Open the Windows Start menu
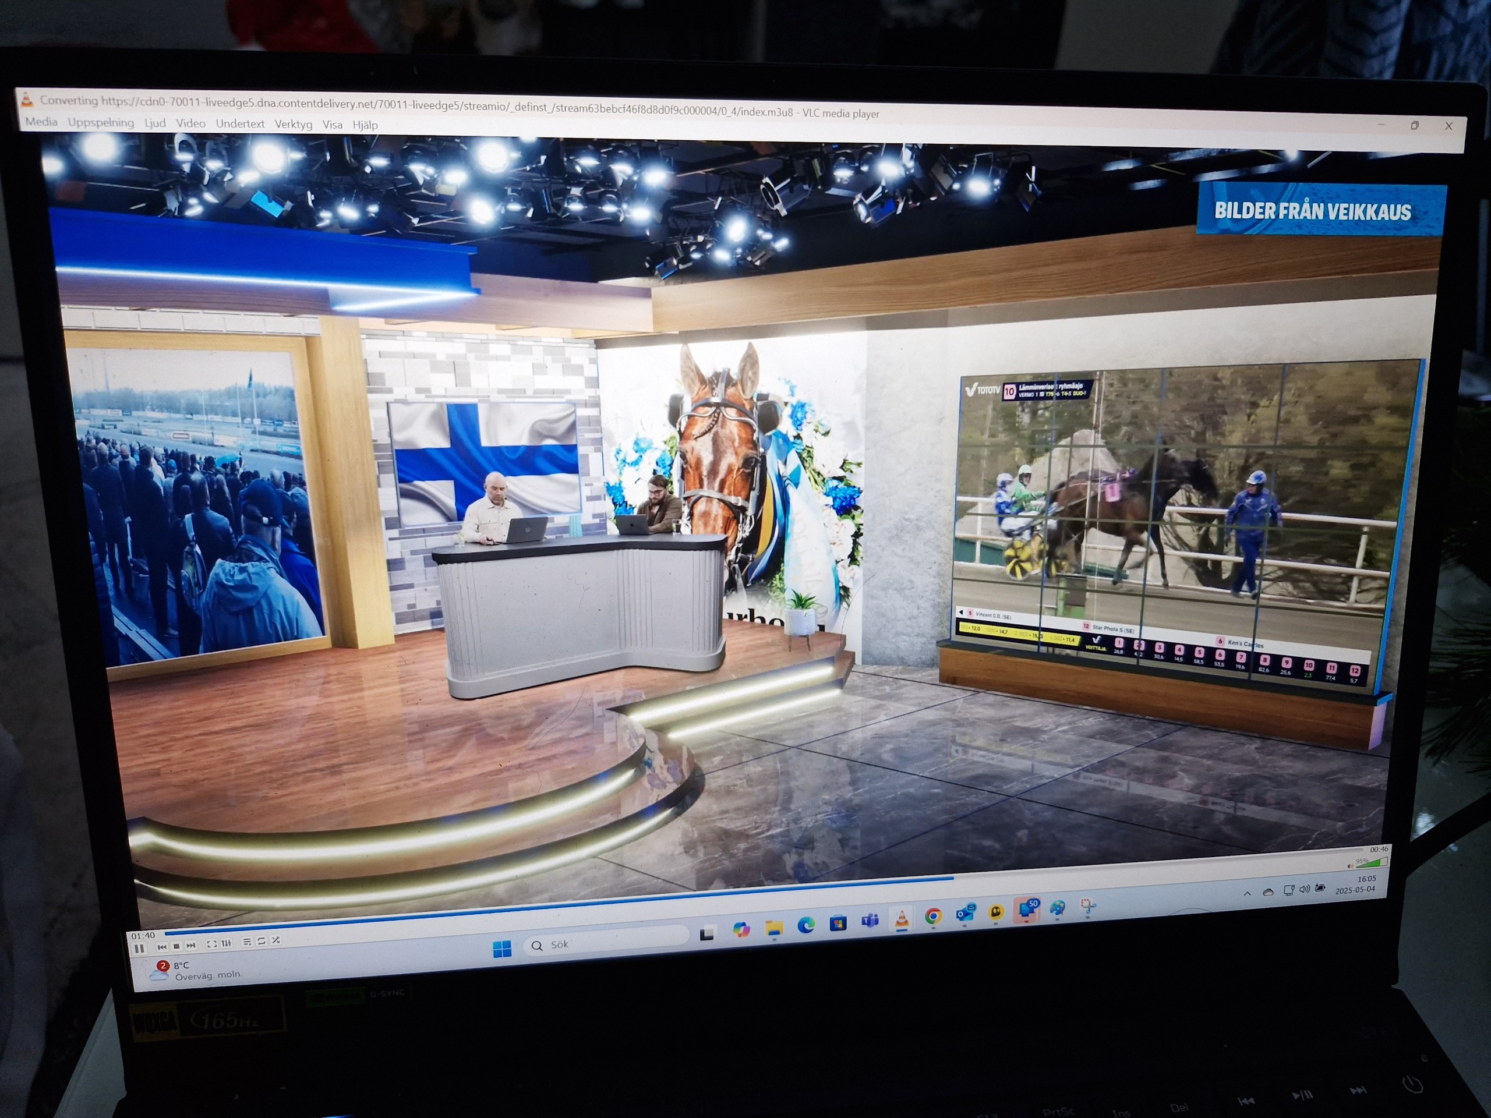 (x=502, y=950)
